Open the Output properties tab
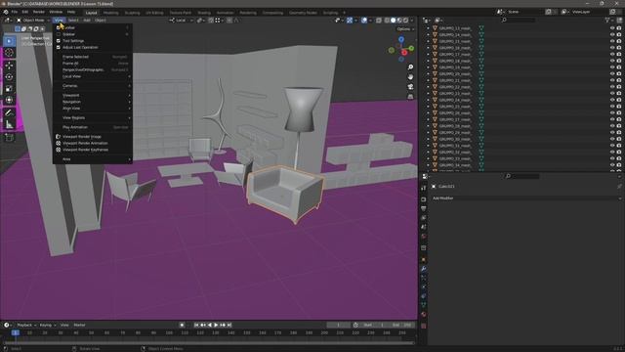 [x=423, y=208]
